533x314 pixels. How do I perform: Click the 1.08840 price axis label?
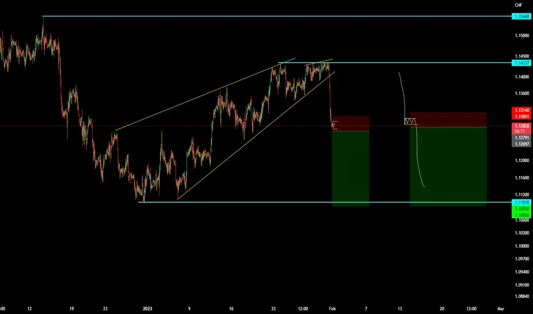click(x=522, y=296)
